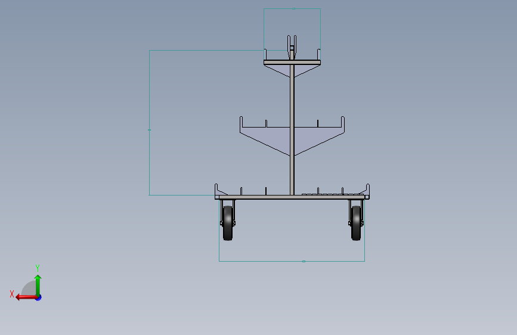Click the red X label beside the triad
The image size is (517, 335).
coord(12,294)
